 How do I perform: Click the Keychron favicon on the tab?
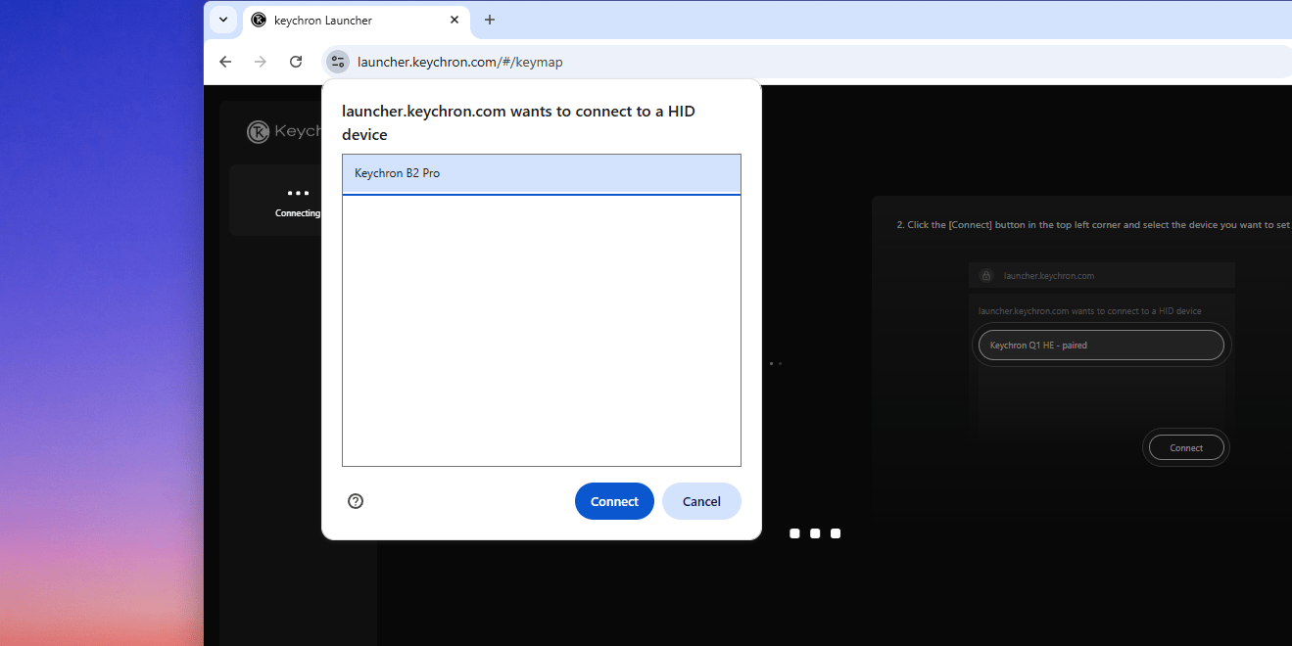click(x=259, y=20)
